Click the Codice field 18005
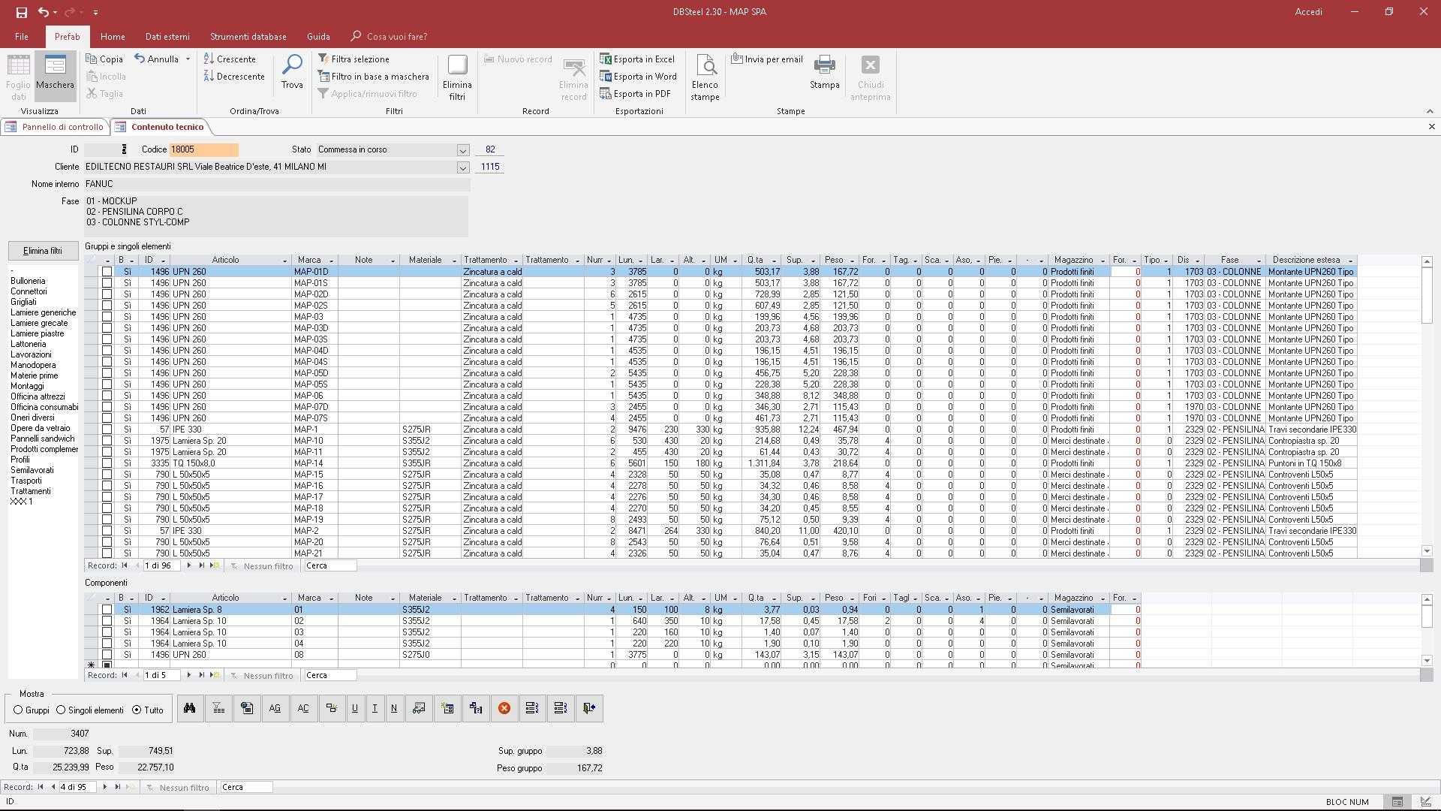This screenshot has width=1441, height=811. 203,149
